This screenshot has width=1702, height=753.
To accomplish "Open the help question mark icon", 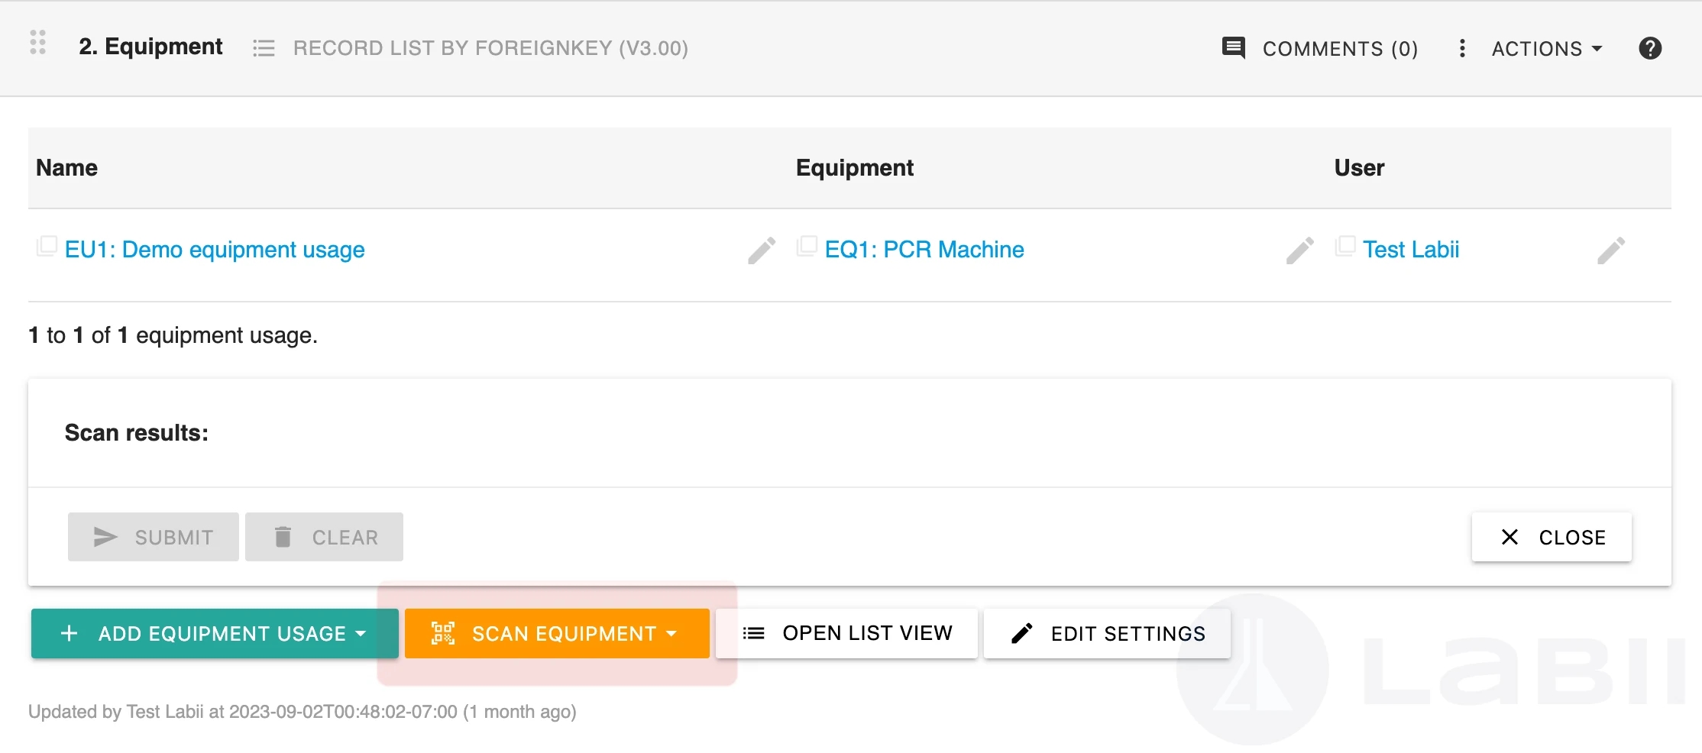I will [x=1650, y=48].
